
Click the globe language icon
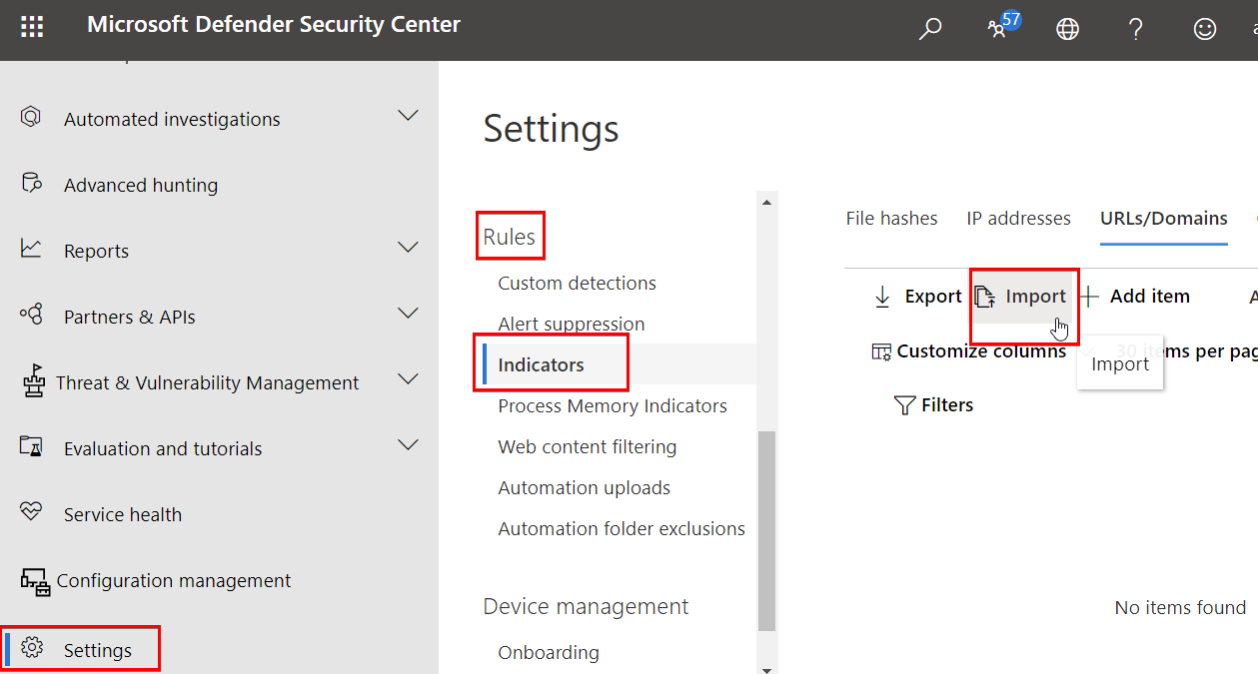click(1067, 29)
